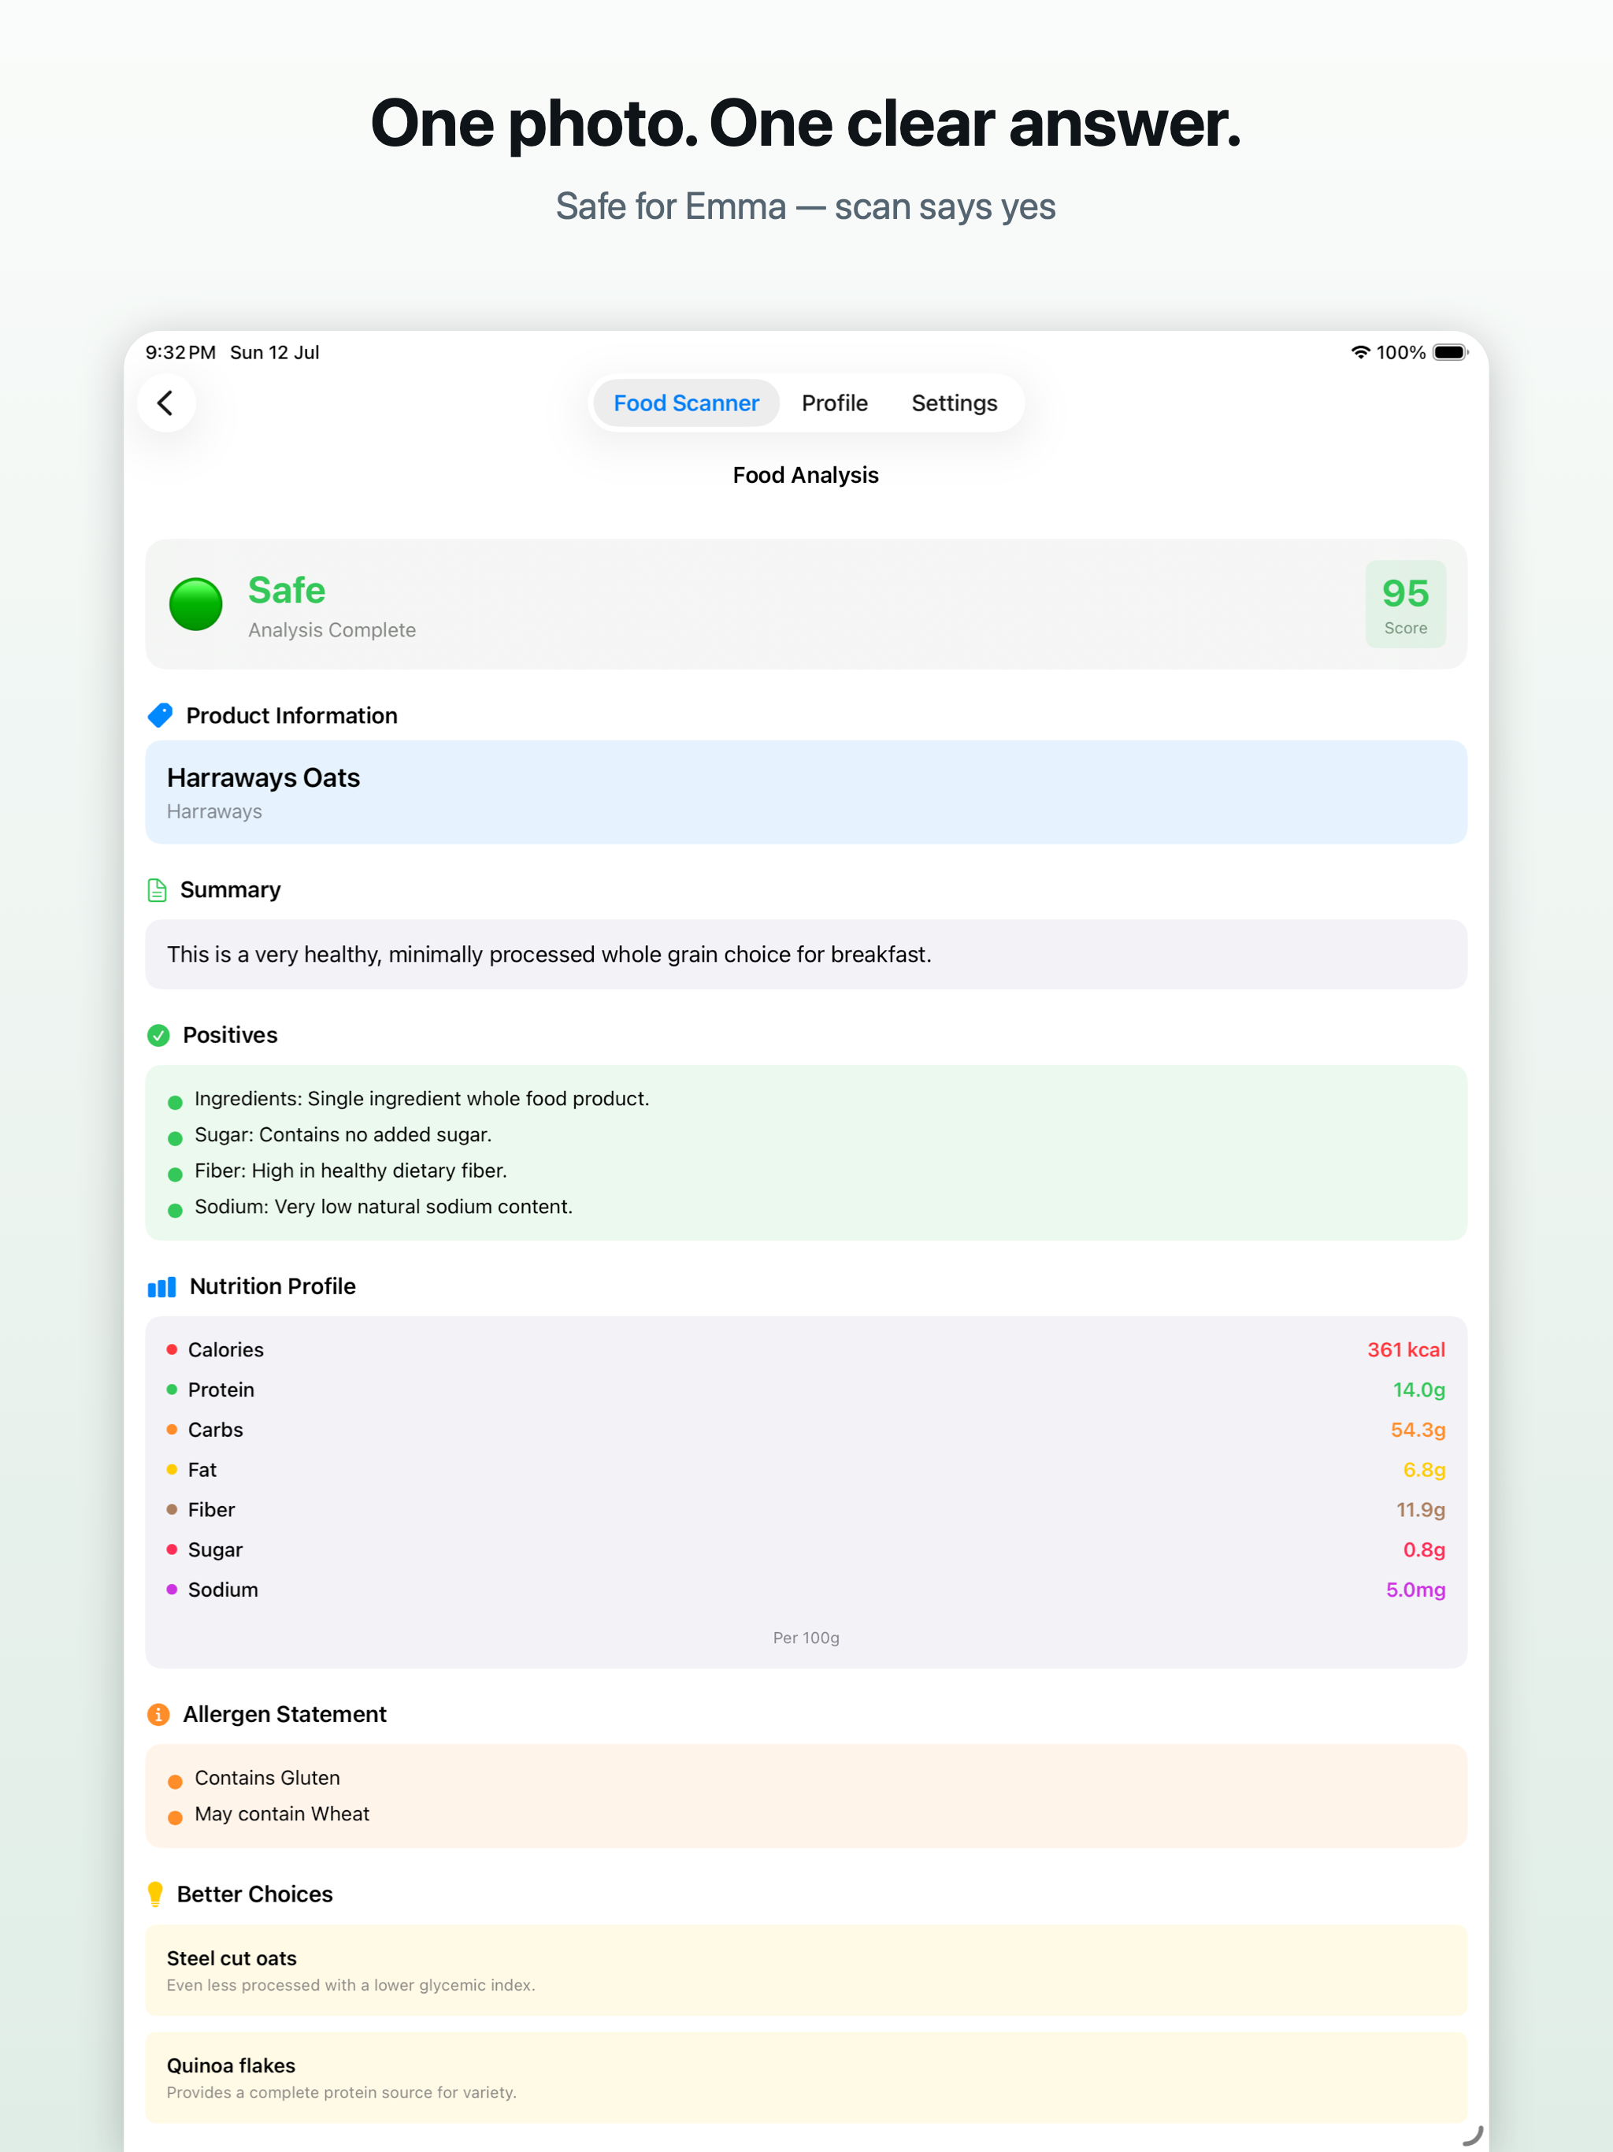Click 'Ingredients: Single ingredient whole food product.' line
This screenshot has width=1613, height=2152.
point(421,1098)
